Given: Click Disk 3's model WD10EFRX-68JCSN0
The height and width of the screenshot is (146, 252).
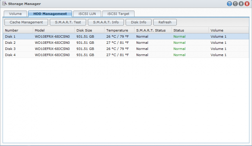Looking at the screenshot, I should (x=52, y=49).
